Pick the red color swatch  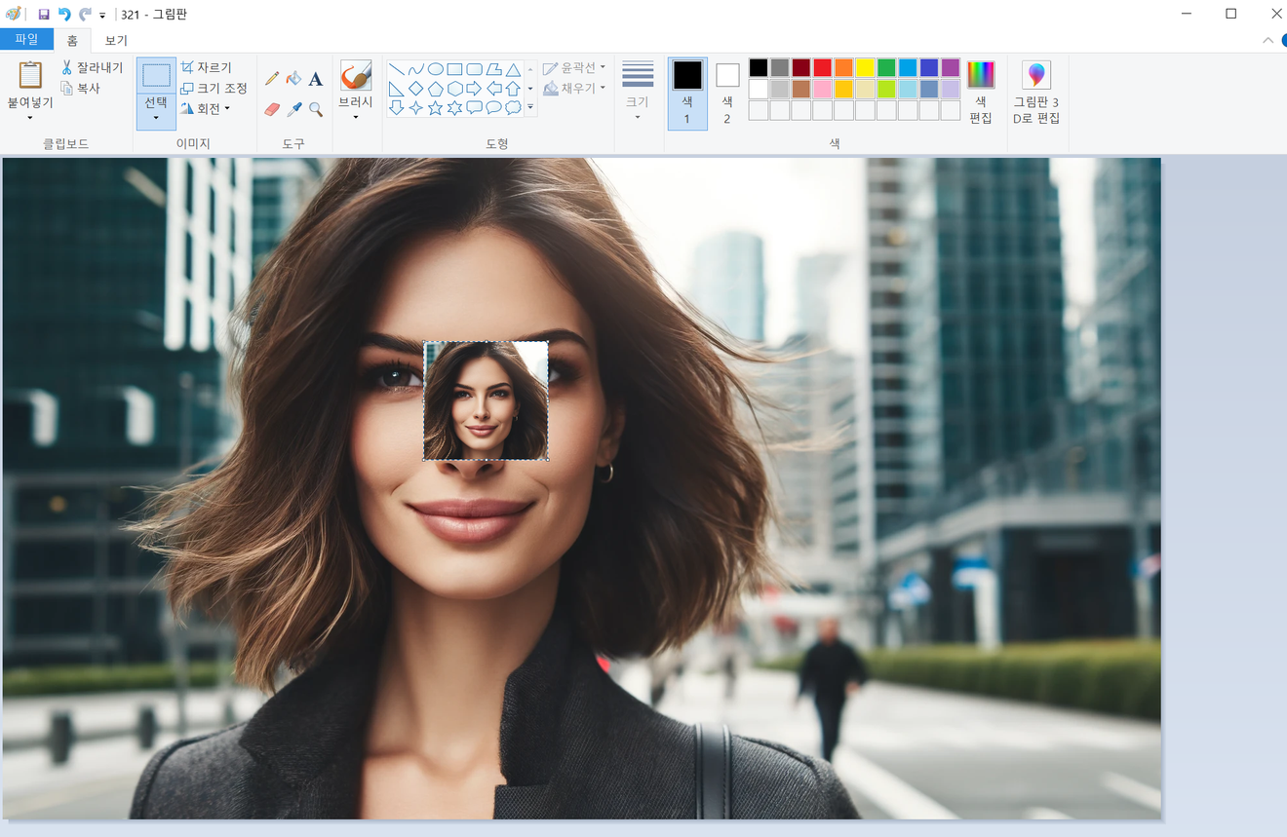point(822,67)
